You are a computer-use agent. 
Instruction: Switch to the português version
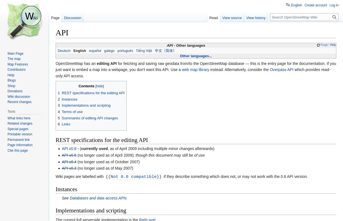tap(125, 51)
